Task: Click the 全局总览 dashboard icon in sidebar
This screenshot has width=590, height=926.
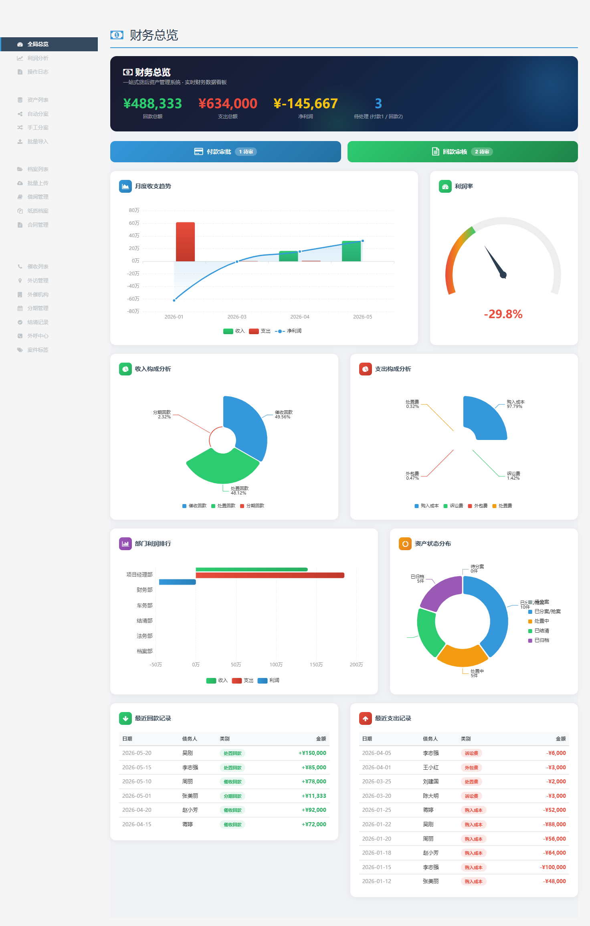Action: coord(20,44)
